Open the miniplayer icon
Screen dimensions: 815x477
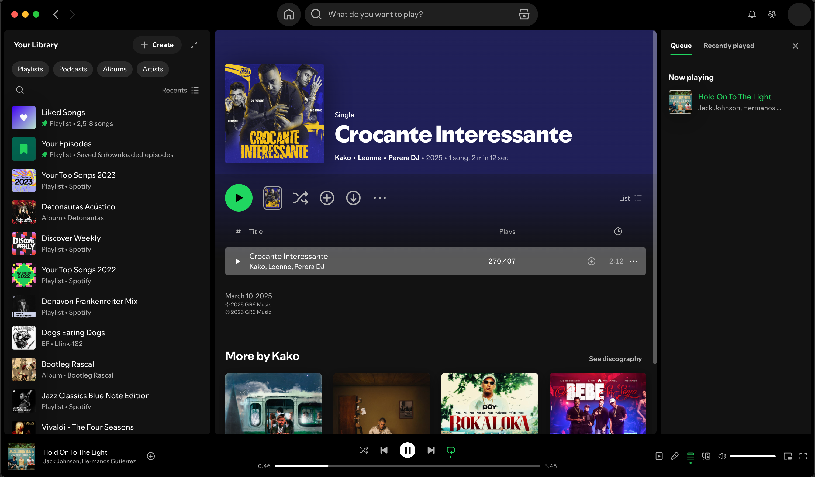pyautogui.click(x=788, y=456)
